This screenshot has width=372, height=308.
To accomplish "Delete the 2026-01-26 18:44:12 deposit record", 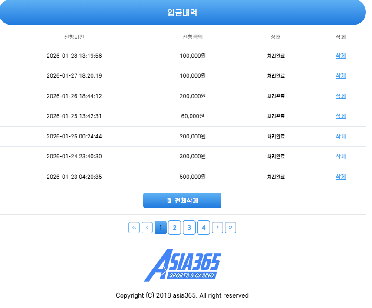I will pos(341,96).
